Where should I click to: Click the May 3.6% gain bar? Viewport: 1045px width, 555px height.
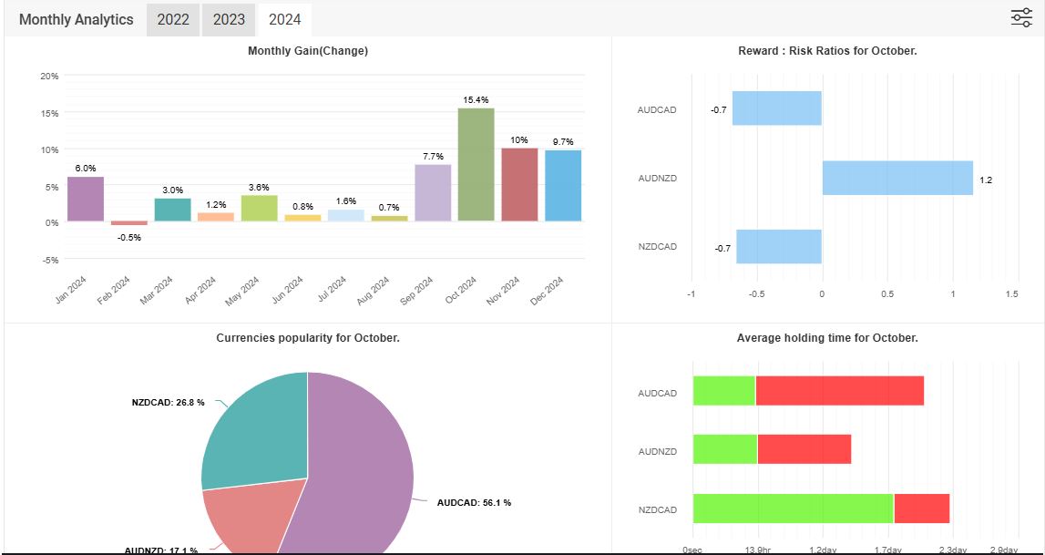pos(259,208)
